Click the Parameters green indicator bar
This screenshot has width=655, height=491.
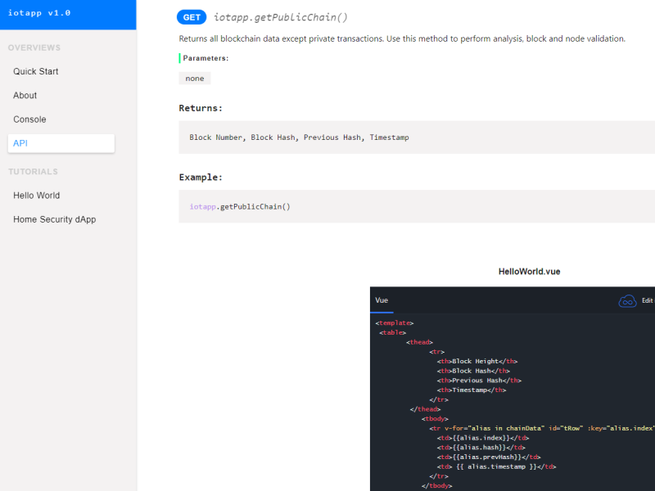coord(180,58)
